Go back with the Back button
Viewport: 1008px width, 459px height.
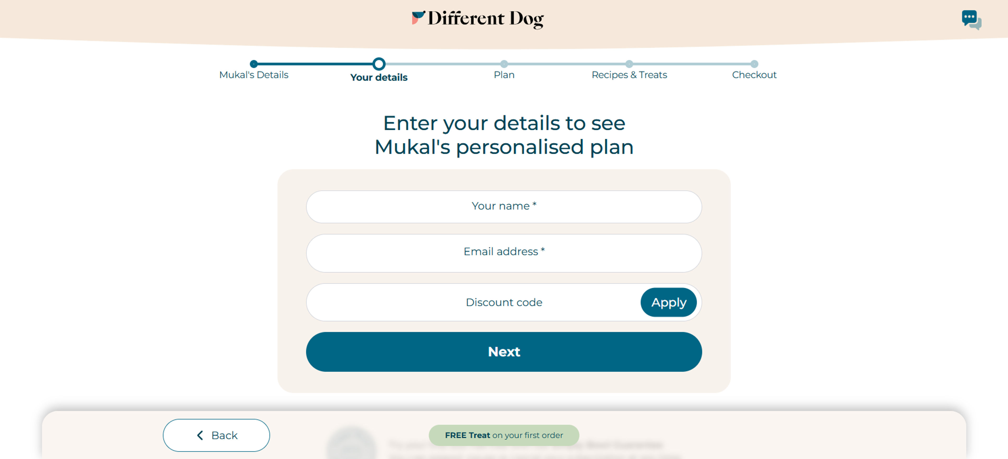[x=216, y=435]
